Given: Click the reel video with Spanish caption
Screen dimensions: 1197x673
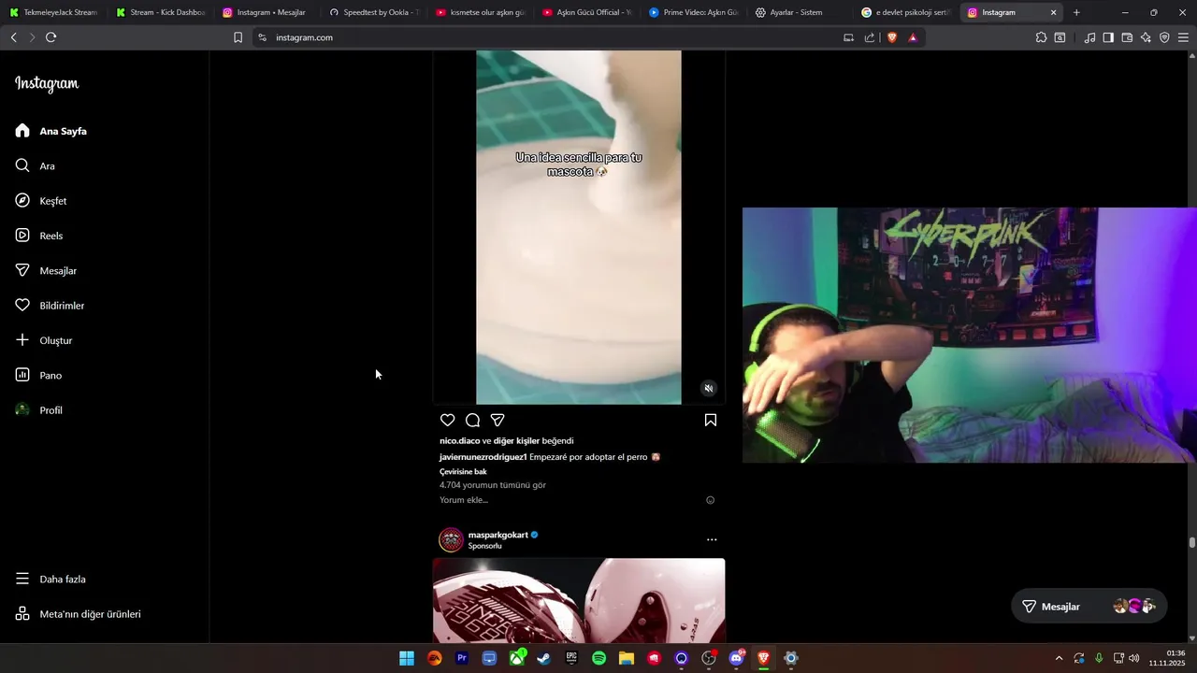Looking at the screenshot, I should click(579, 227).
